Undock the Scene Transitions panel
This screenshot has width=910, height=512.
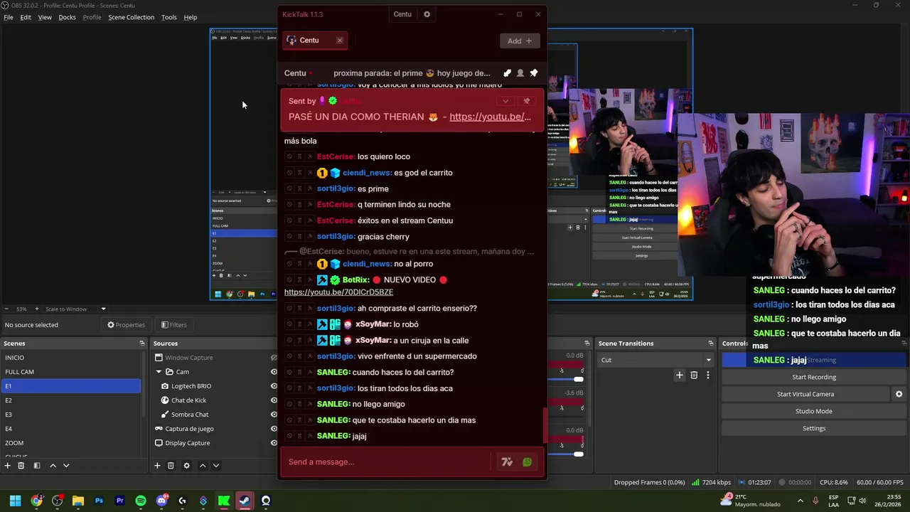click(x=712, y=343)
